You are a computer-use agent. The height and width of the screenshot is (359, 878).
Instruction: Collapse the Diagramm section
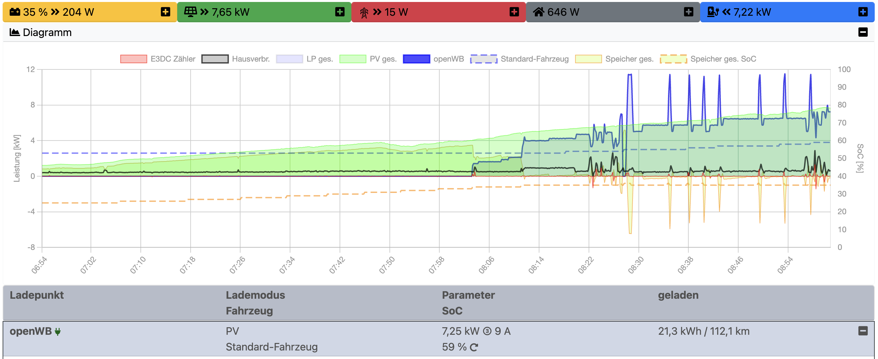click(863, 32)
